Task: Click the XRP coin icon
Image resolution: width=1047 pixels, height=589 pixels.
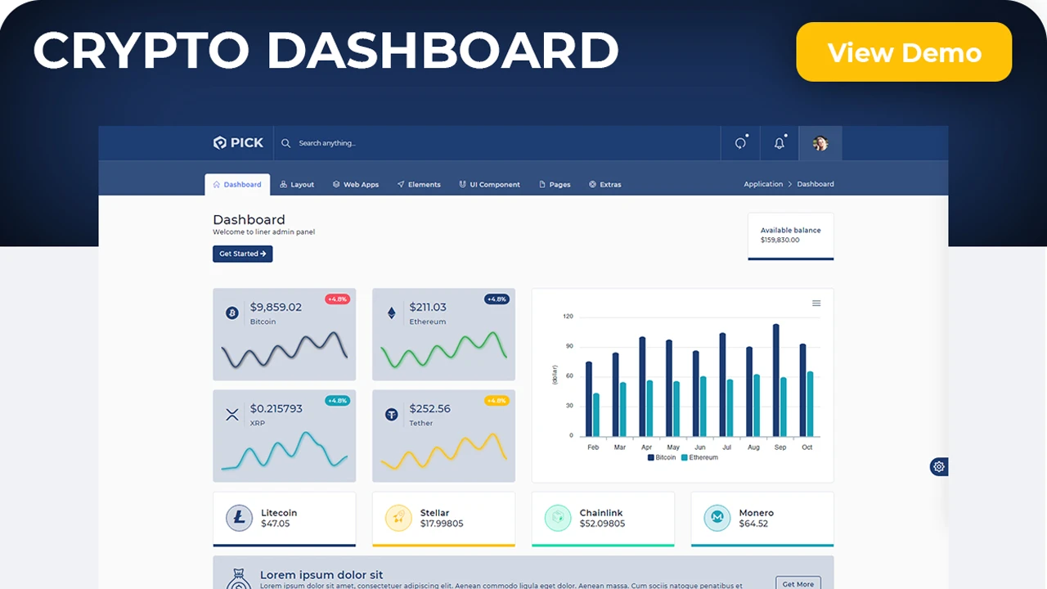Action: (232, 415)
